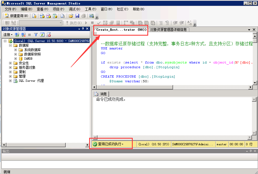The height and width of the screenshot is (174, 258).
Task: Toggle Include Client Statistics
Action: [132, 23]
